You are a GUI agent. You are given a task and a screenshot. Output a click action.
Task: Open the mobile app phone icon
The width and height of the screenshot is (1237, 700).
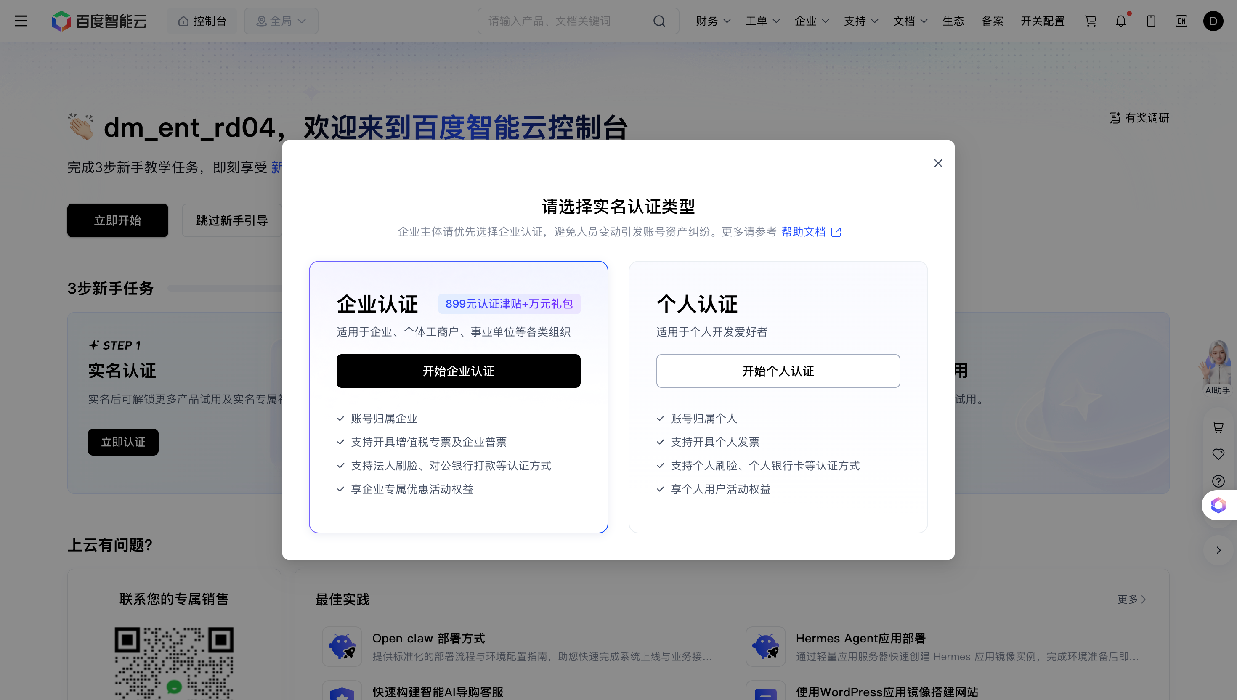point(1151,21)
